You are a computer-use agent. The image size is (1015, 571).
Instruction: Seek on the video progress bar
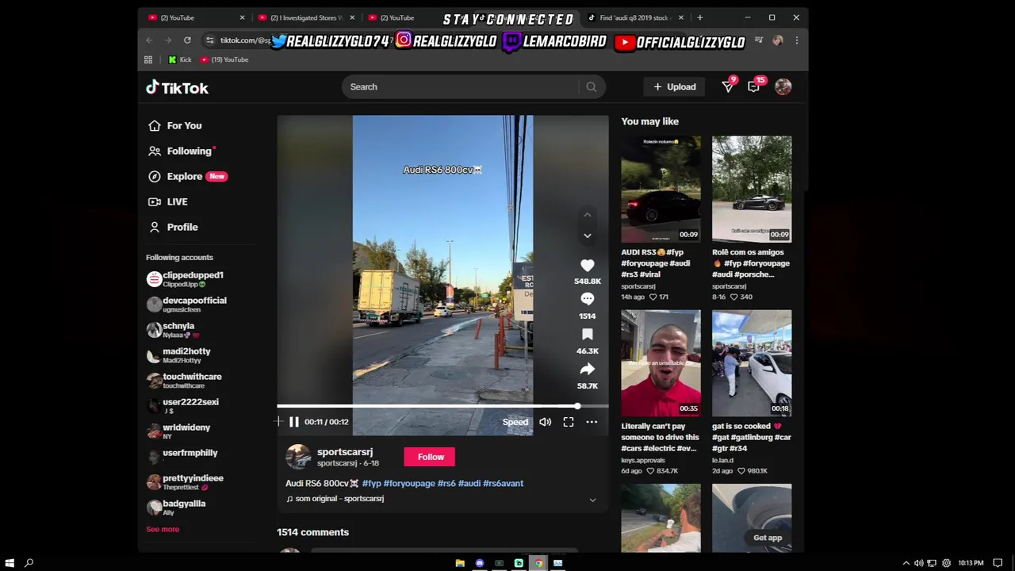pyautogui.click(x=442, y=406)
